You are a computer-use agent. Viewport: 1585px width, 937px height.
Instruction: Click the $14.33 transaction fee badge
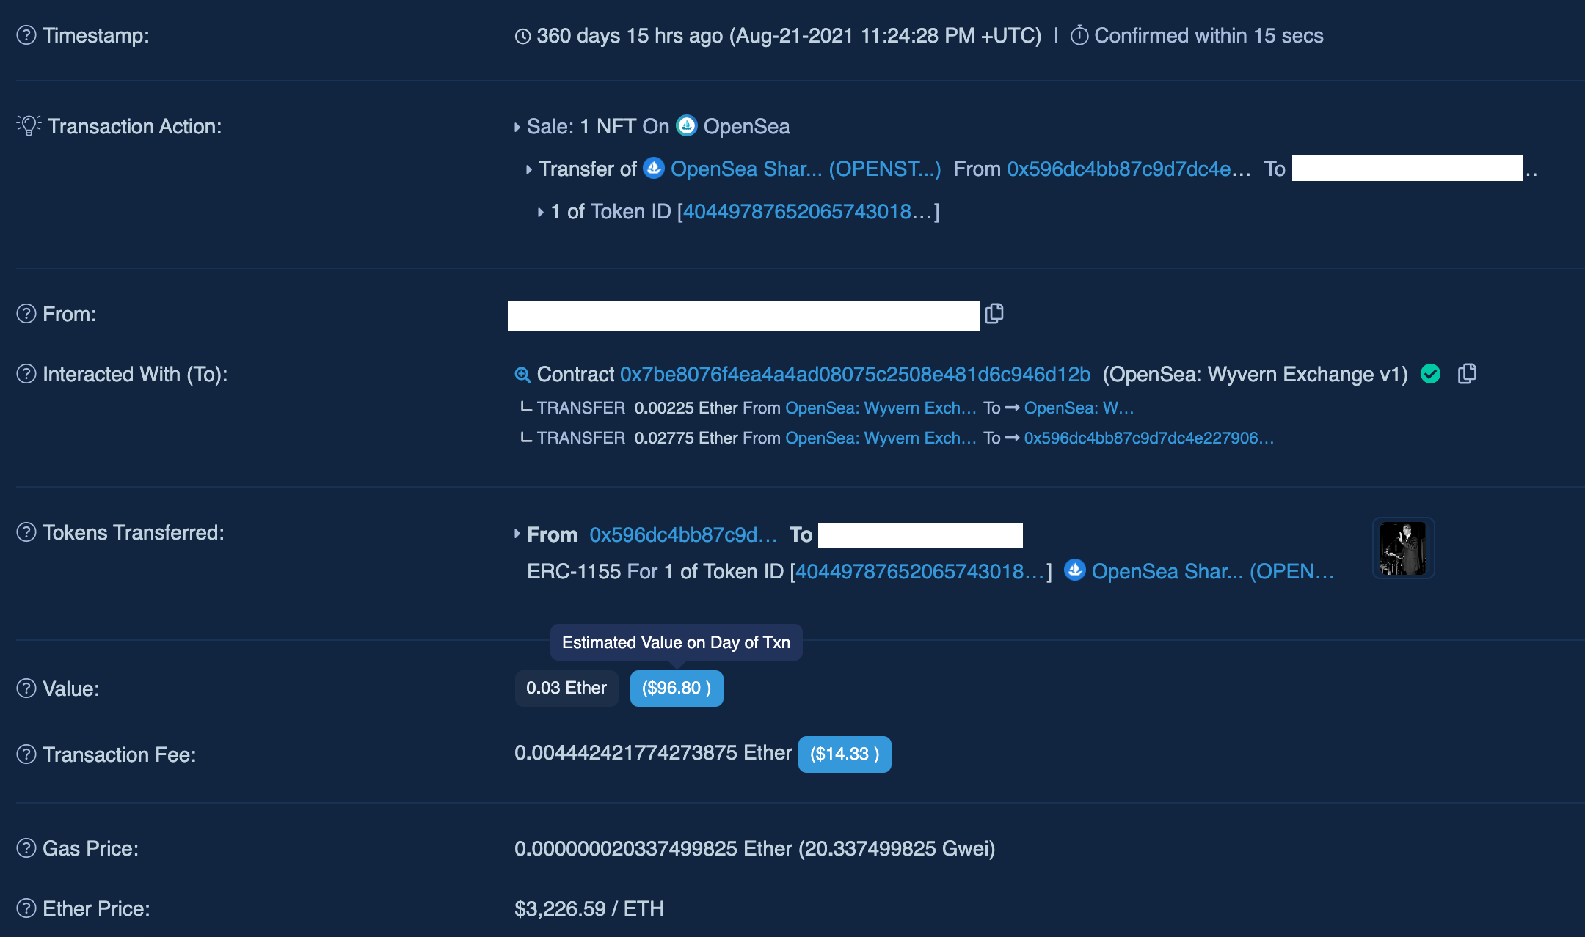[844, 754]
